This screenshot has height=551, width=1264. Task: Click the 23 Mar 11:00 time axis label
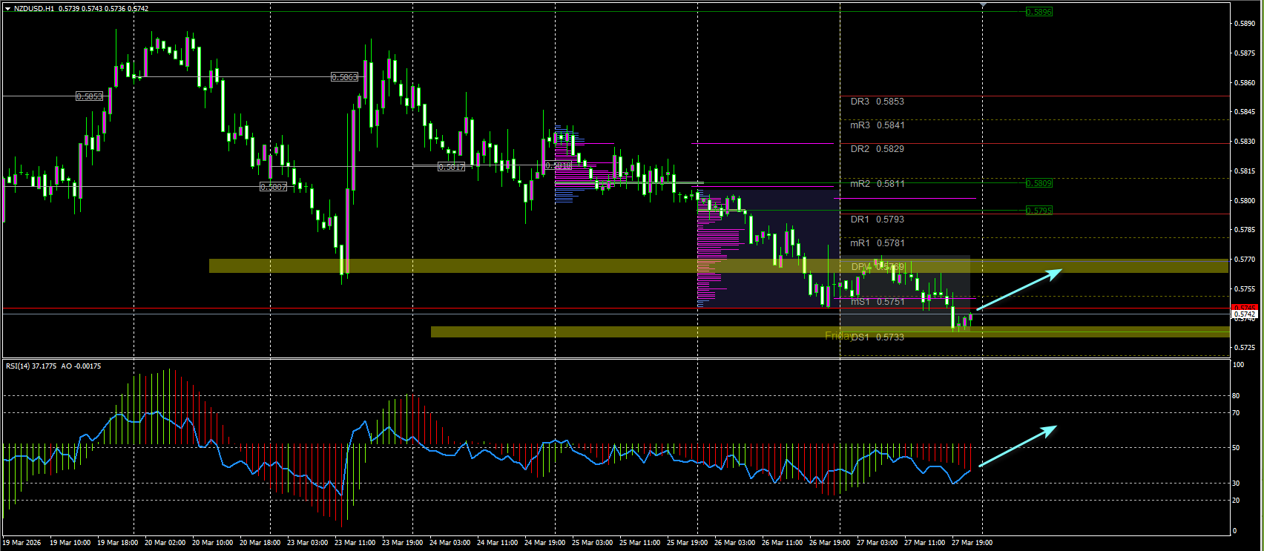pos(355,543)
